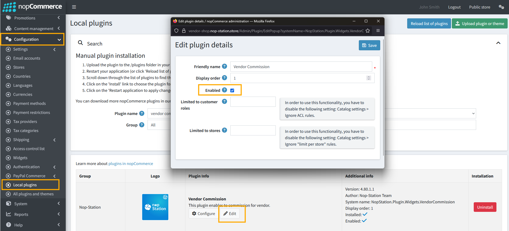
Task: Open the Languages menu item
Action: [23, 85]
